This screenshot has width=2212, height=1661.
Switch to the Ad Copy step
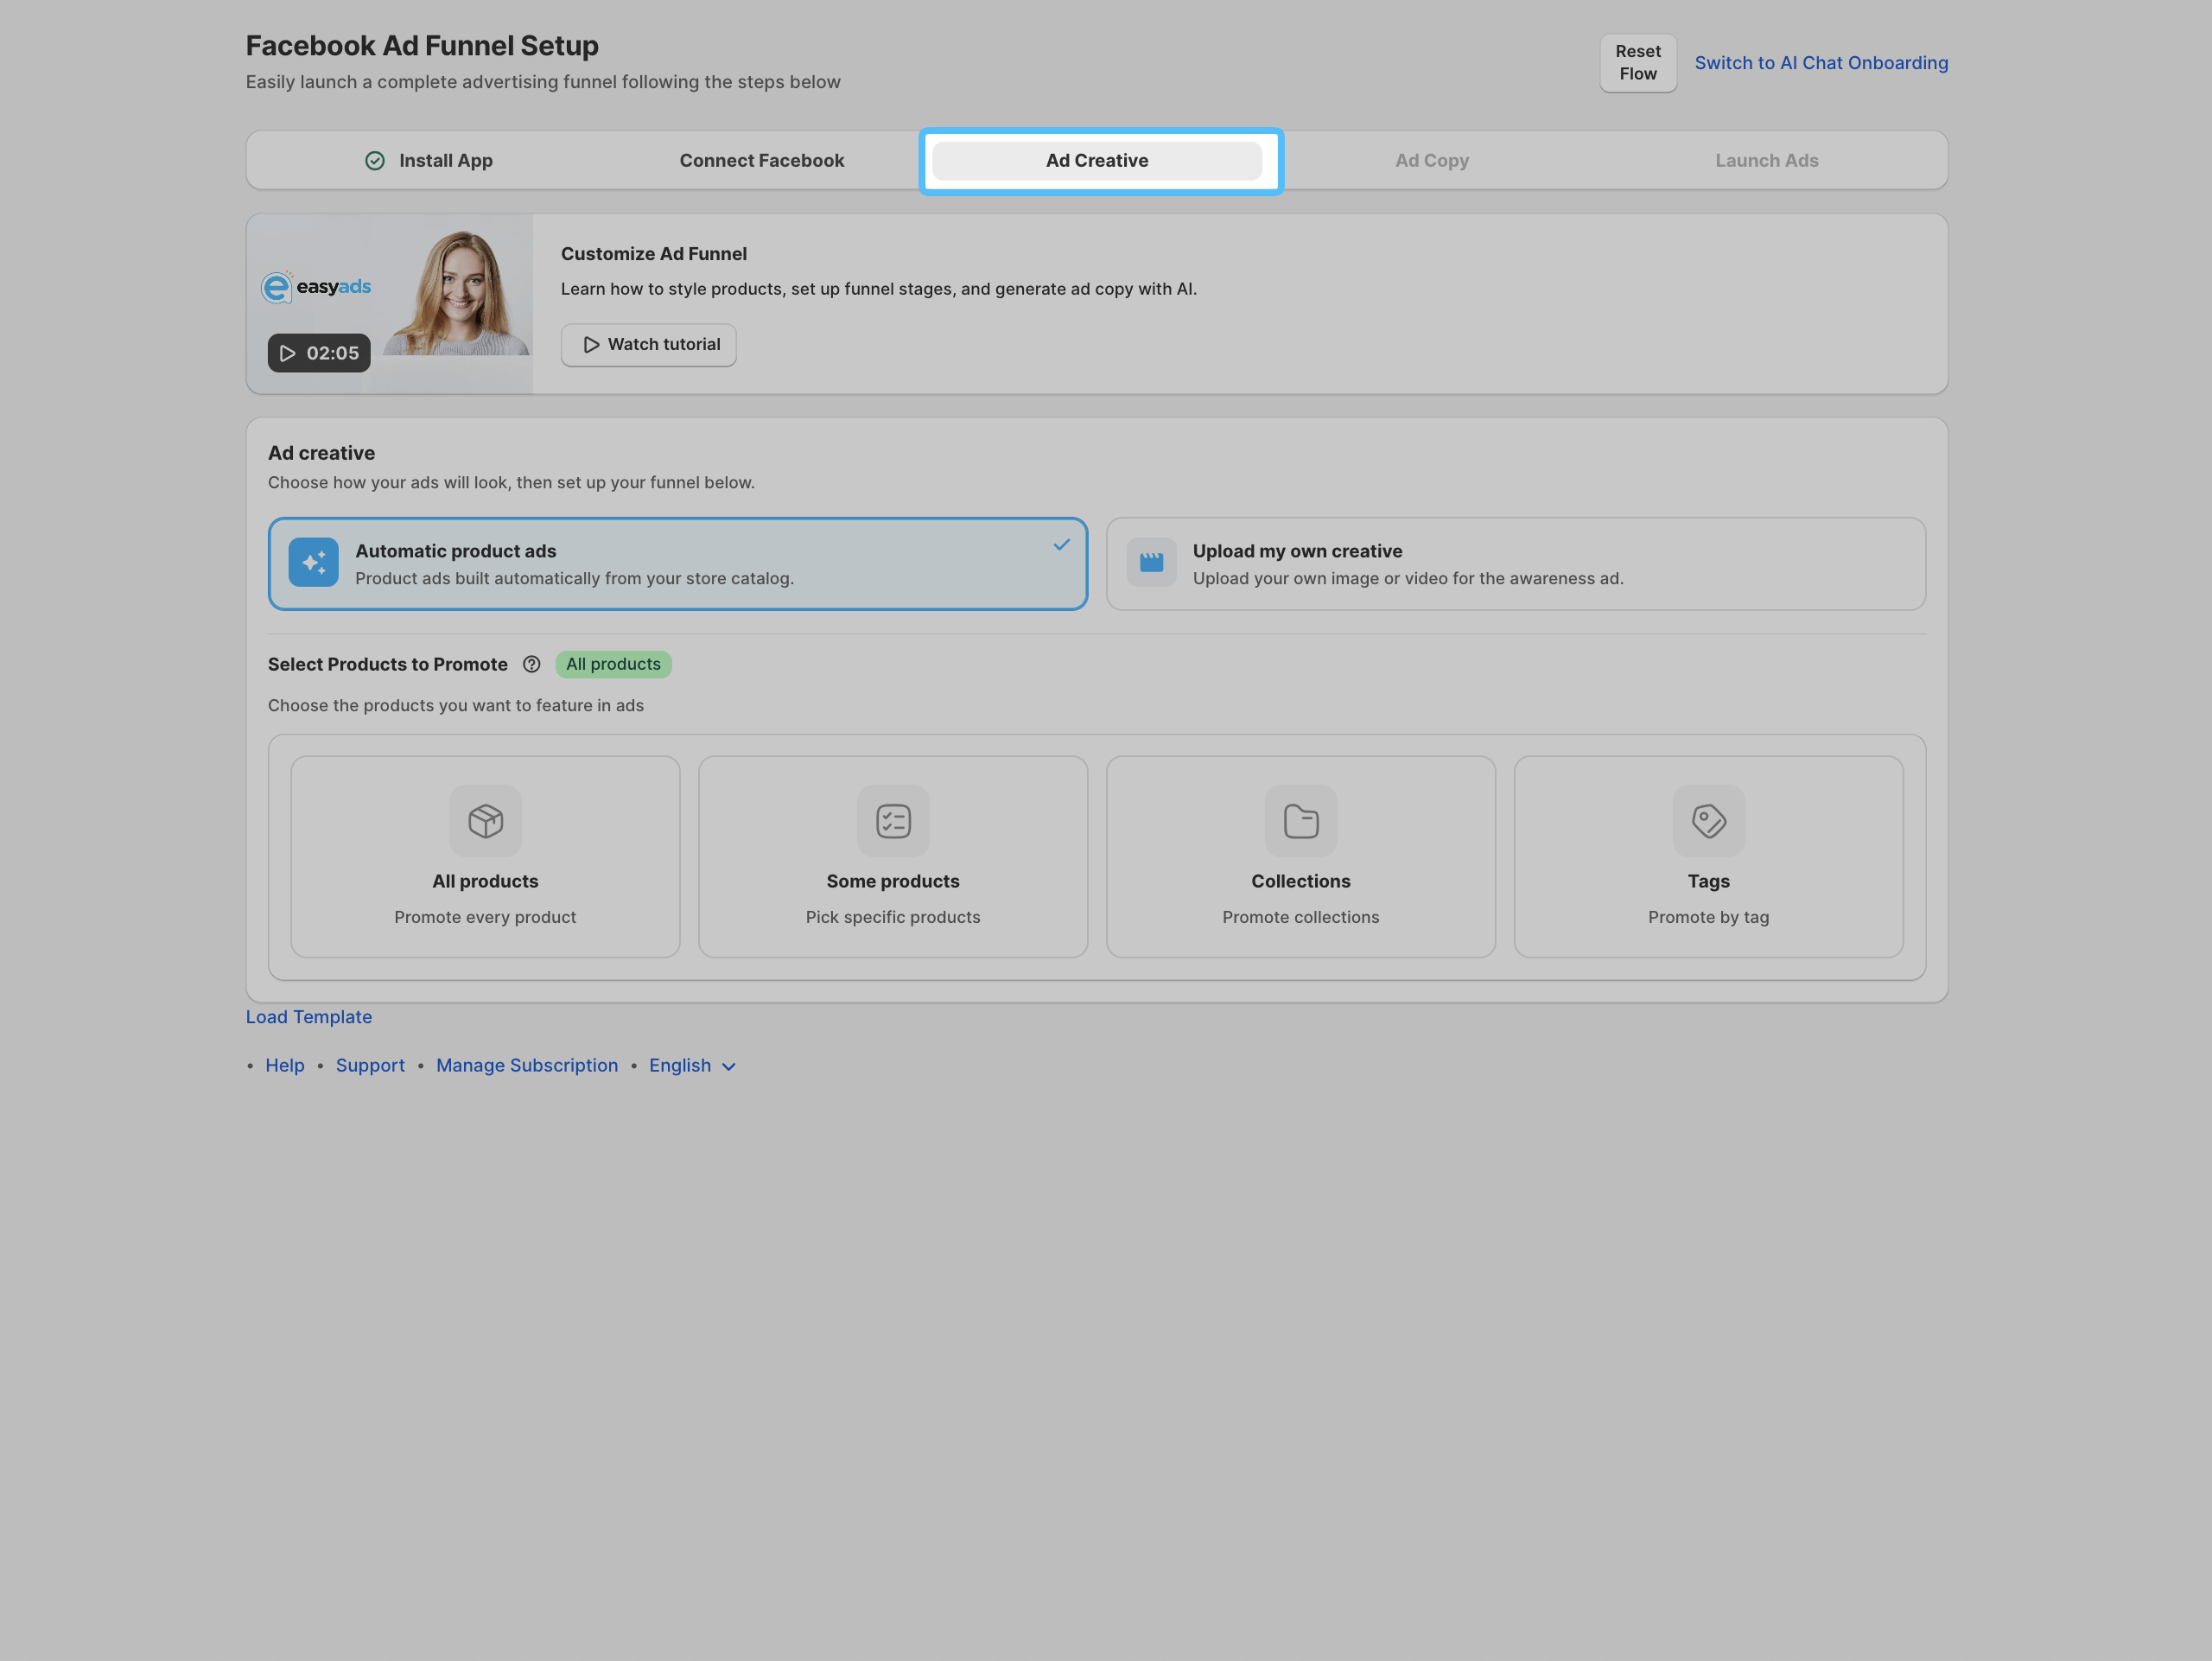(x=1432, y=161)
